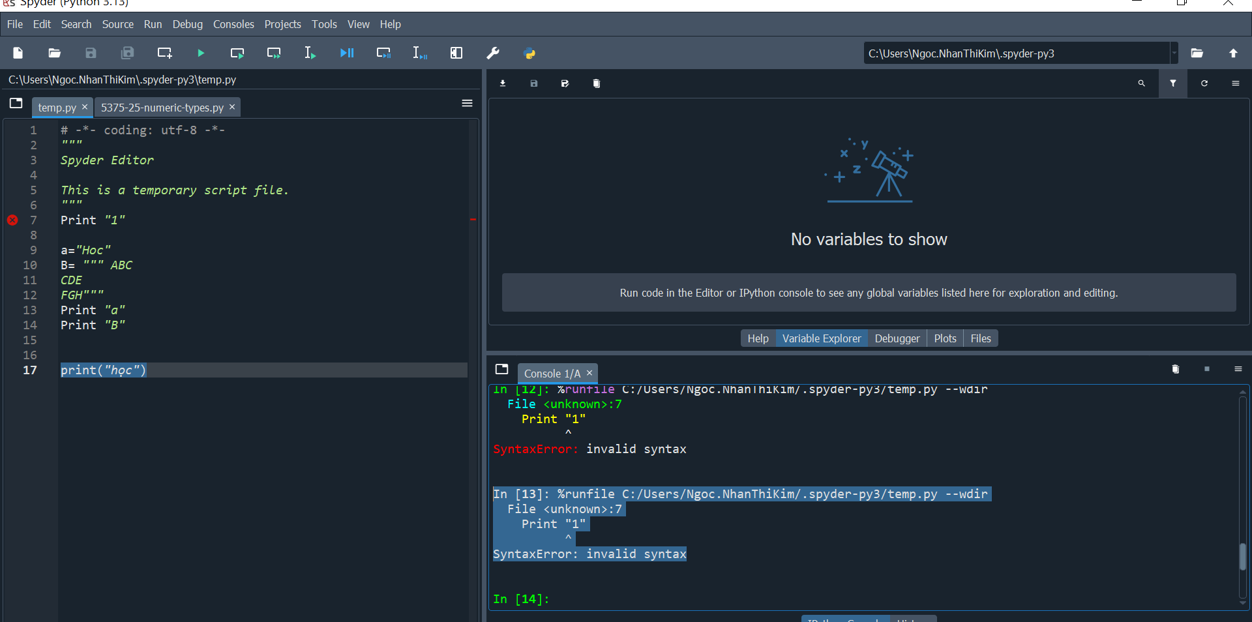Refresh variables icon
1252x622 pixels.
pyautogui.click(x=1204, y=83)
